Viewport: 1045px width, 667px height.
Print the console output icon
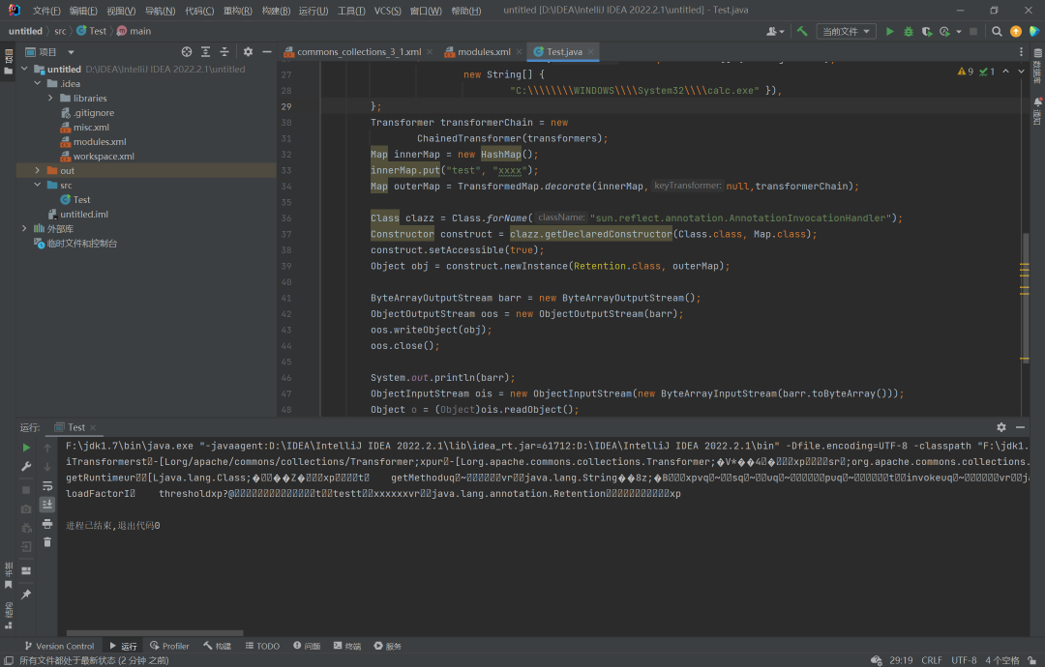pos(47,524)
